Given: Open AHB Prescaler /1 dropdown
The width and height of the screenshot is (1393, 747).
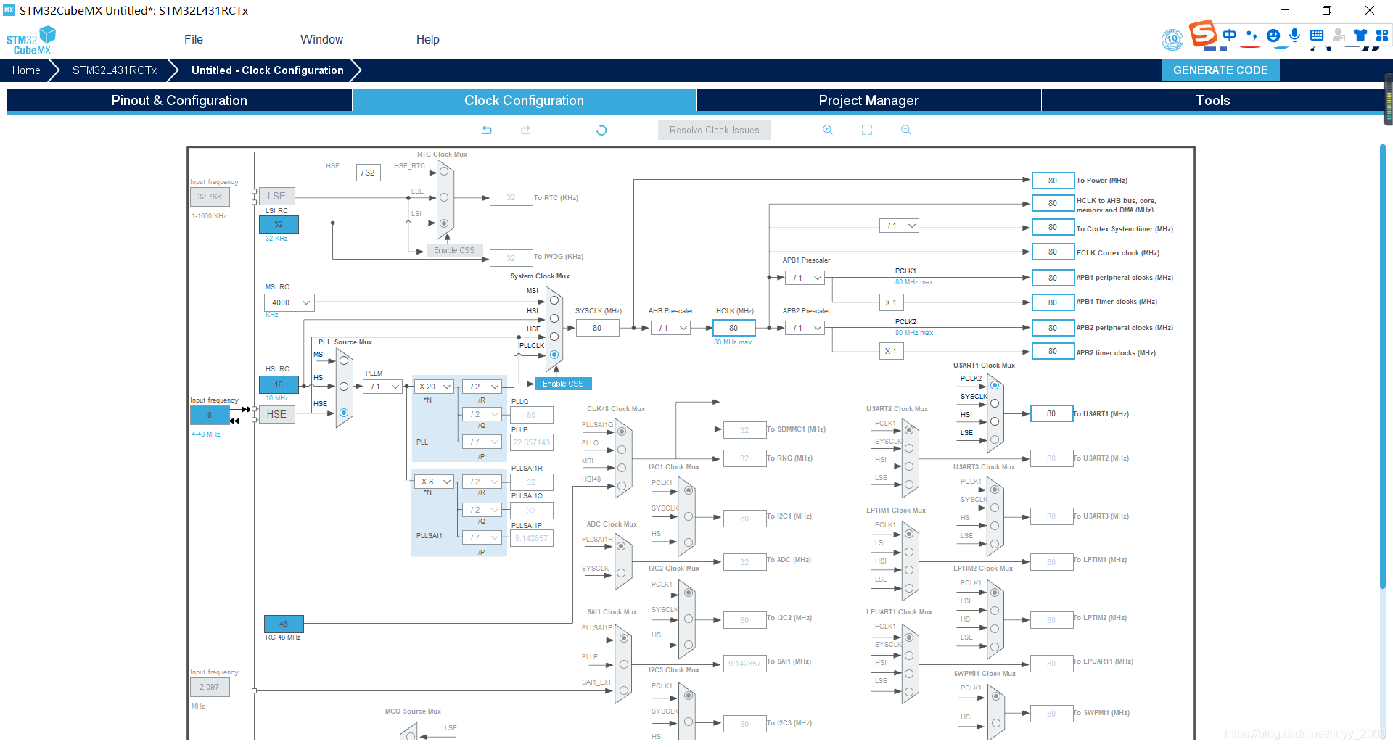Looking at the screenshot, I should pos(671,328).
